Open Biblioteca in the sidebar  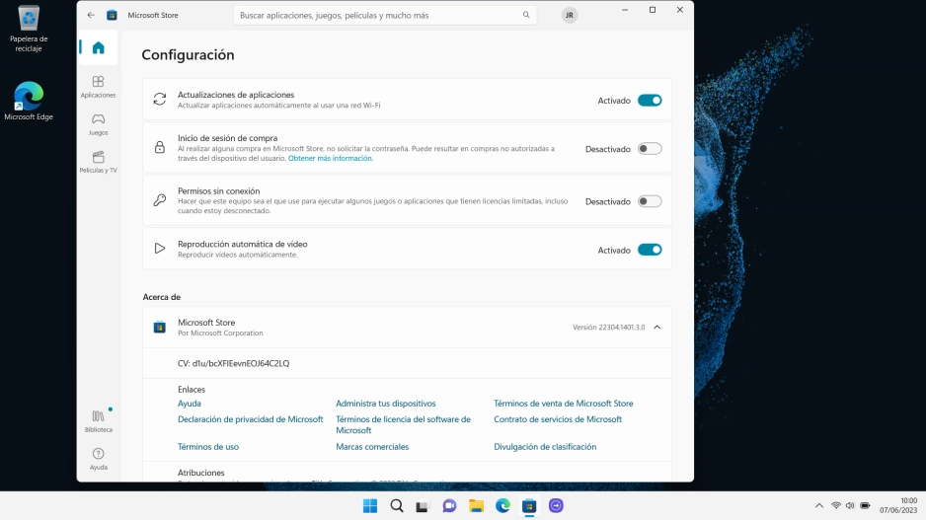point(98,421)
